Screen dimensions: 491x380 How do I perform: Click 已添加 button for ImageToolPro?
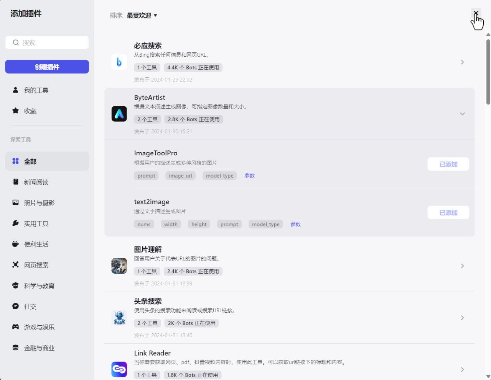[448, 164]
